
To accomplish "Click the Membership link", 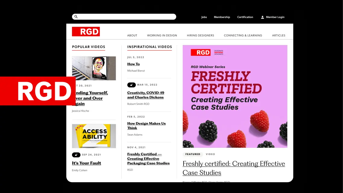I will coord(222,17).
